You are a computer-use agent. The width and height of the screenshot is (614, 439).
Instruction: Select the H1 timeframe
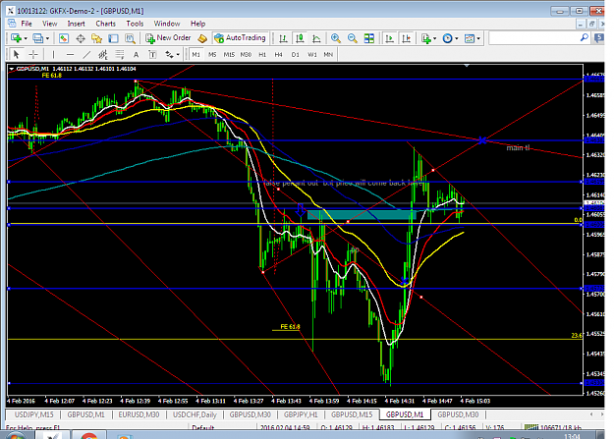[x=262, y=54]
